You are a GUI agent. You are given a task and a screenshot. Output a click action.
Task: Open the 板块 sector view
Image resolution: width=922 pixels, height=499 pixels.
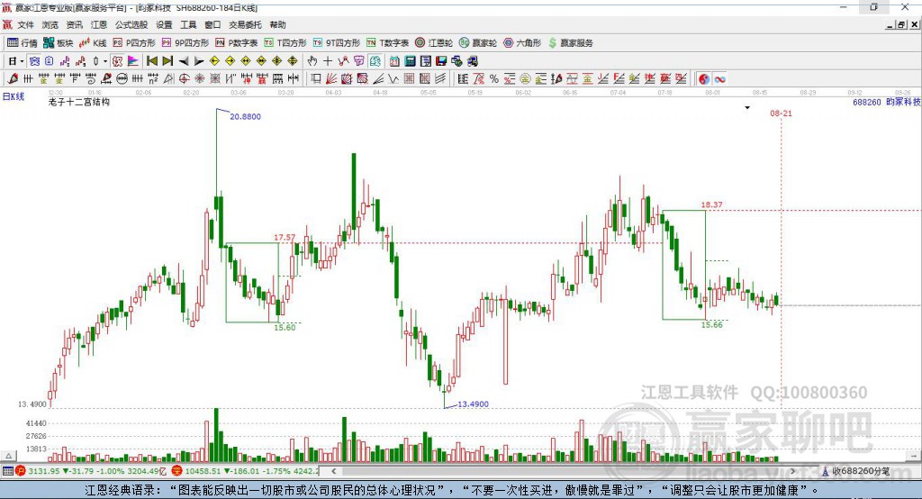(x=58, y=43)
